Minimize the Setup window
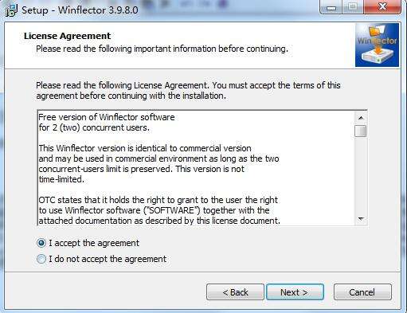407x313 pixels. [331, 8]
